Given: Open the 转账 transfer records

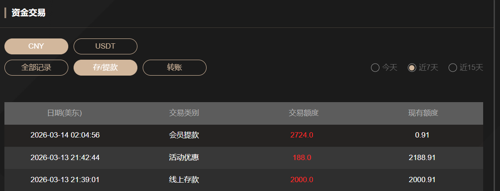Looking at the screenshot, I should click(175, 68).
